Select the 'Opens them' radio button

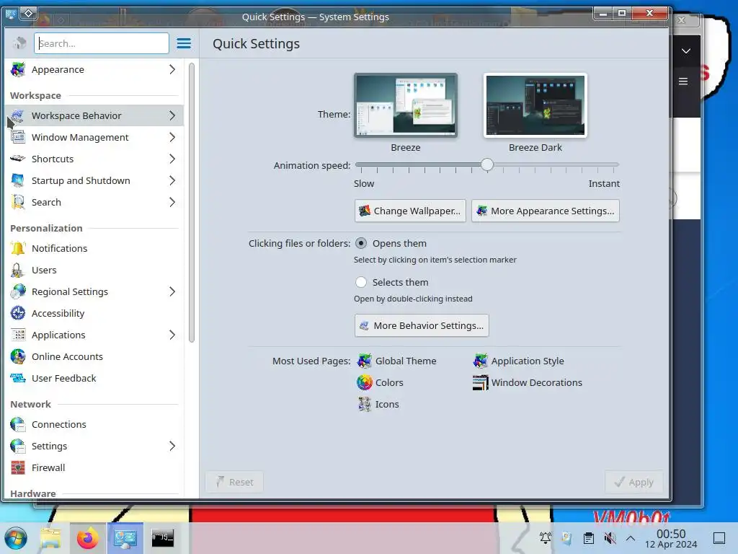(x=361, y=243)
